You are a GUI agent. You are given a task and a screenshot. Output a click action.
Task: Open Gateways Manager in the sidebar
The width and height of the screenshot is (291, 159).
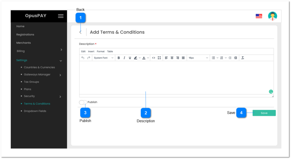tap(37, 74)
